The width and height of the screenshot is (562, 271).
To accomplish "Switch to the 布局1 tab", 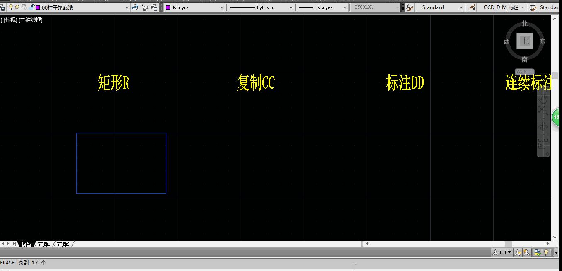I will [44, 244].
